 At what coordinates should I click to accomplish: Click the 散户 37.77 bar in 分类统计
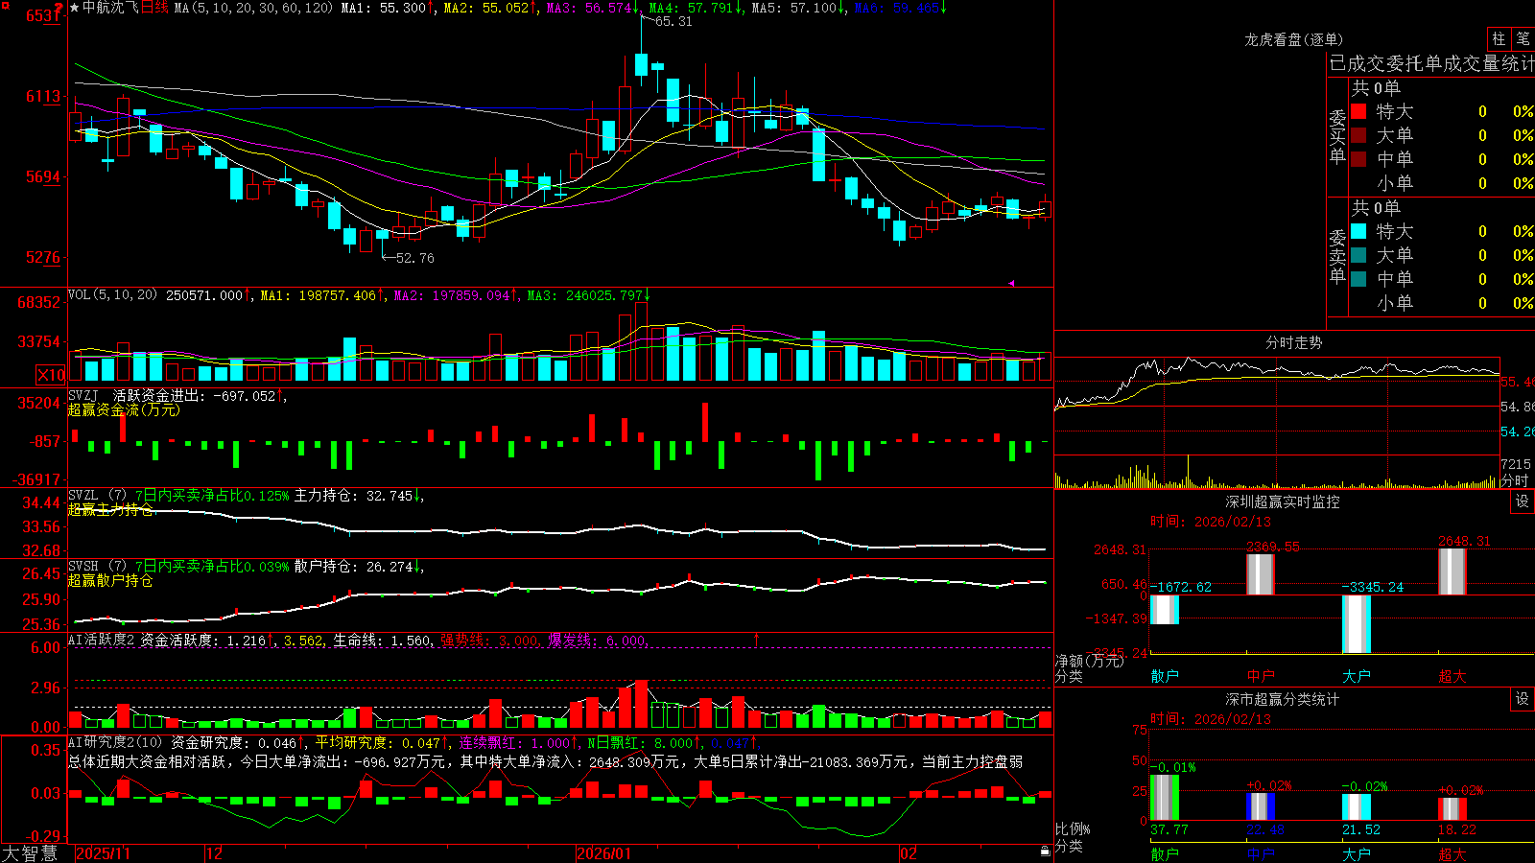click(x=1165, y=798)
